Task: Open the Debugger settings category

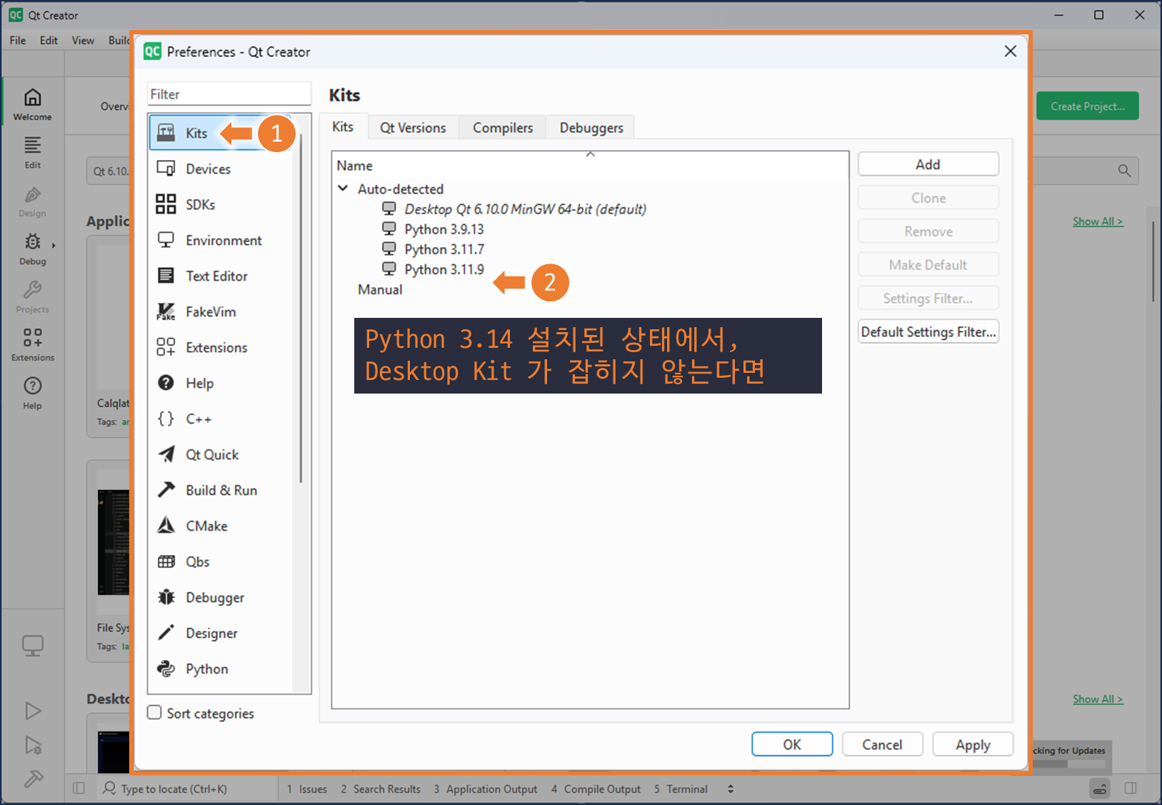Action: [221, 597]
